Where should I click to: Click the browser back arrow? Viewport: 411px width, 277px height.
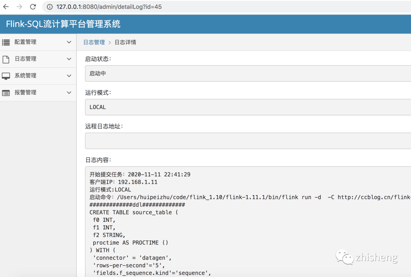(x=6, y=6)
